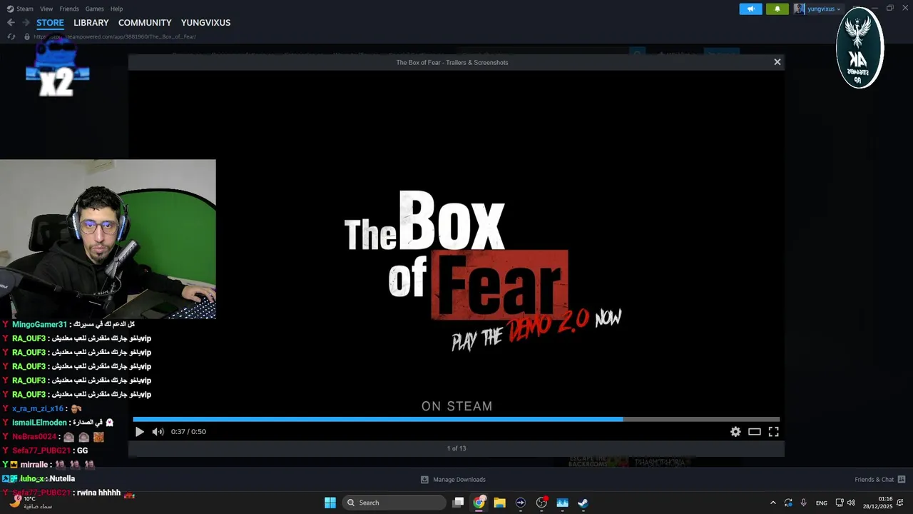Open the volume speaker tray icon
The width and height of the screenshot is (913, 514).
(x=851, y=503)
